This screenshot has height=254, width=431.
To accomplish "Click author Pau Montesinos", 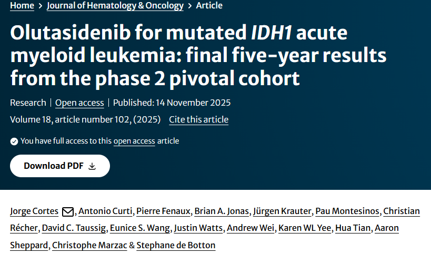I will (x=347, y=211).
